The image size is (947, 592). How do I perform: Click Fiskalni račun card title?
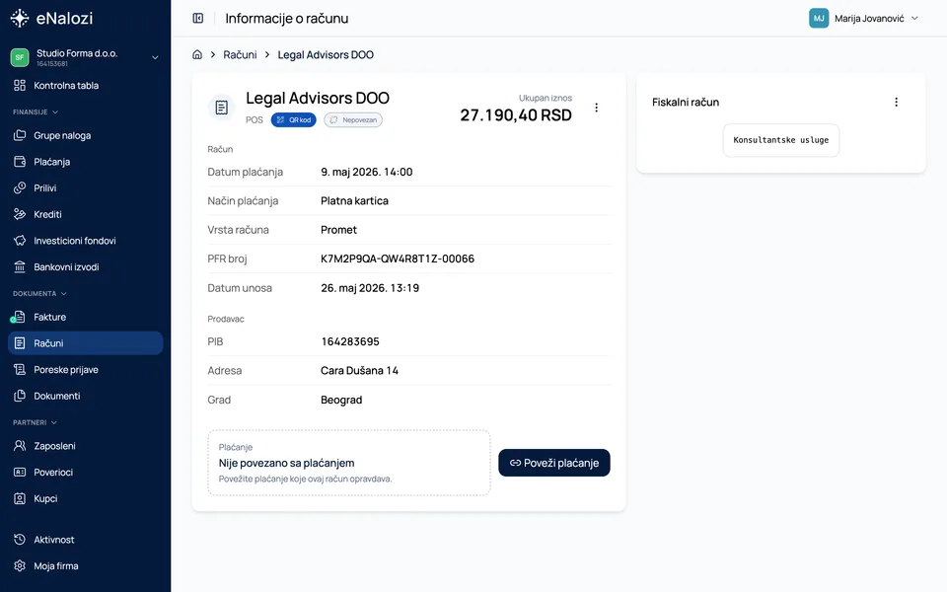pos(686,102)
